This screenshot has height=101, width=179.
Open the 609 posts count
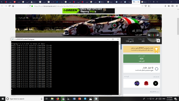143,41
